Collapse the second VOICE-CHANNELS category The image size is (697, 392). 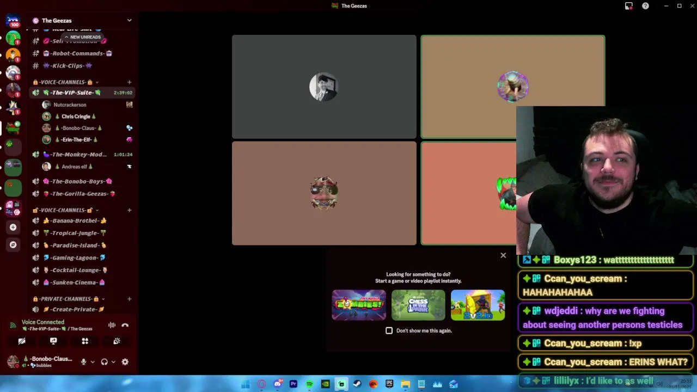pyautogui.click(x=66, y=210)
